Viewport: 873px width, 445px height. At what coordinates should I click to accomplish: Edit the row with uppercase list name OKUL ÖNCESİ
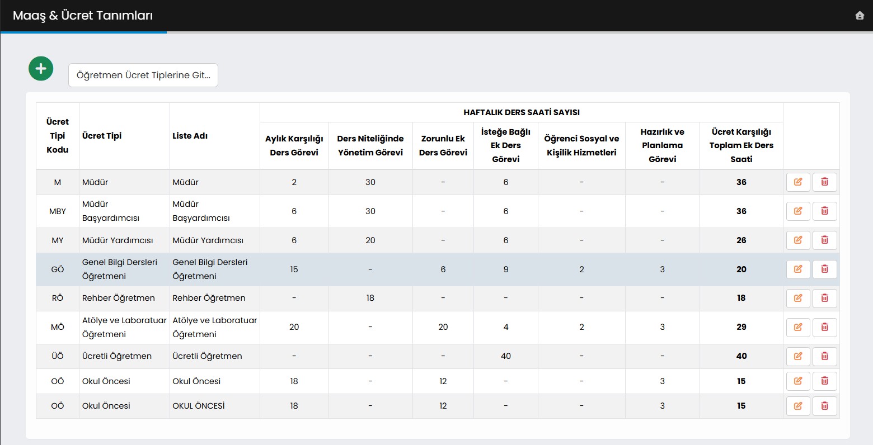[x=798, y=406]
